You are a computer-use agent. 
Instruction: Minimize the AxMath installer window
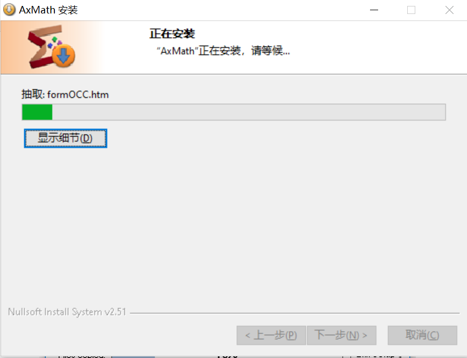(x=374, y=10)
